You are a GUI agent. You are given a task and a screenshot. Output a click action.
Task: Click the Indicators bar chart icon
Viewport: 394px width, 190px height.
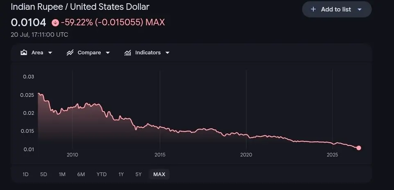[128, 53]
